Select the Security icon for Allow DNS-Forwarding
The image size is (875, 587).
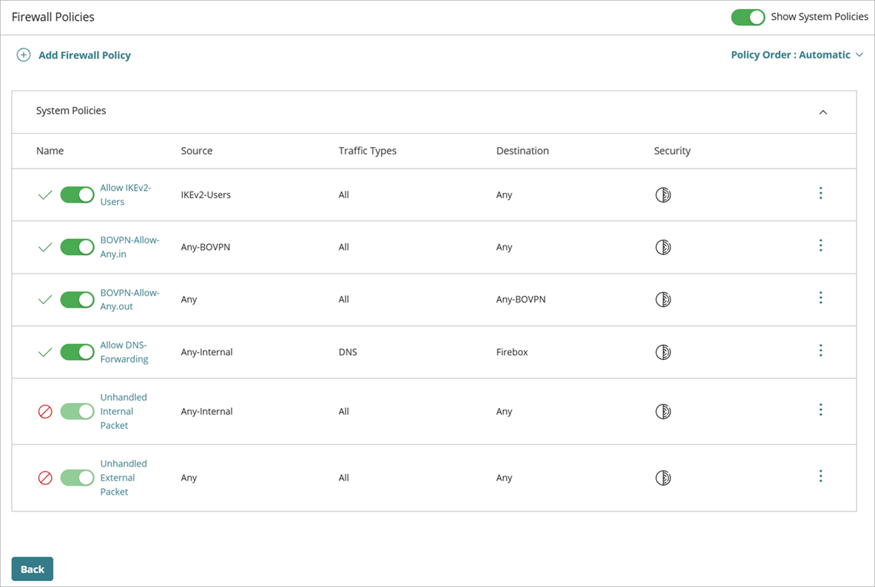coord(663,352)
